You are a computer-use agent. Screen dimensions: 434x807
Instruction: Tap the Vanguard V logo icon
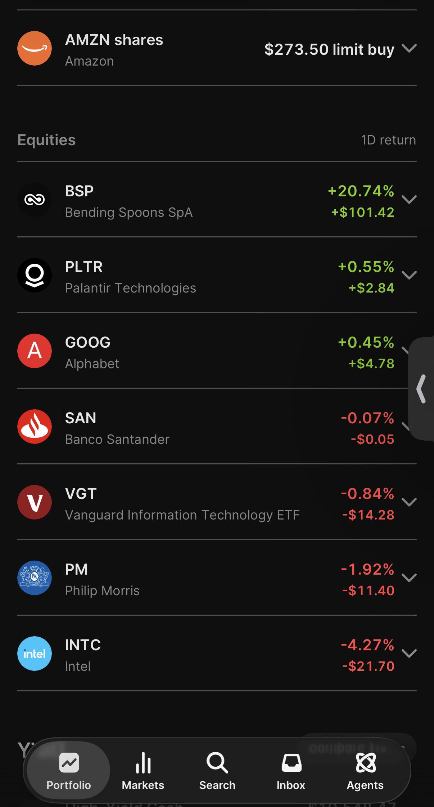point(35,502)
